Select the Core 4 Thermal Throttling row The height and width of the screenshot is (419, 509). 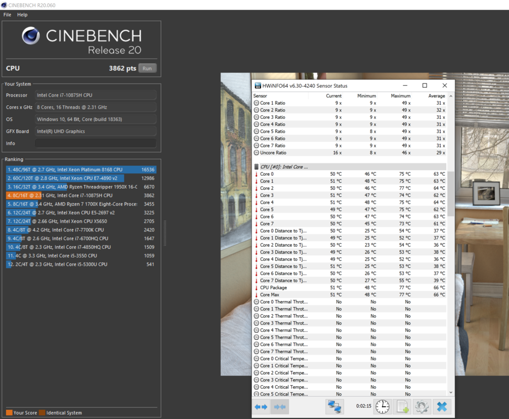[x=350, y=330]
